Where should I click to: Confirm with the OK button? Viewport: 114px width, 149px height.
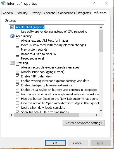pyautogui.click(x=55, y=143)
